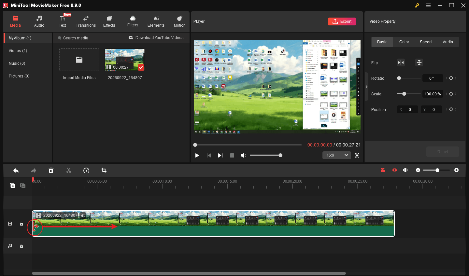Add a keyframe for Rotate

pyautogui.click(x=451, y=78)
